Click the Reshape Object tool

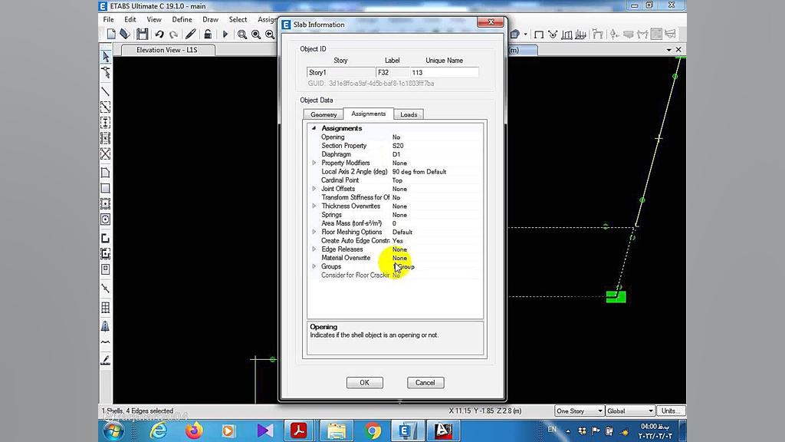coord(106,74)
